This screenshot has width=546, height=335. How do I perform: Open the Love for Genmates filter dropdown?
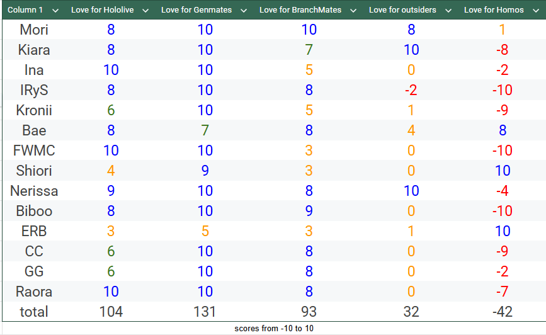pyautogui.click(x=244, y=11)
